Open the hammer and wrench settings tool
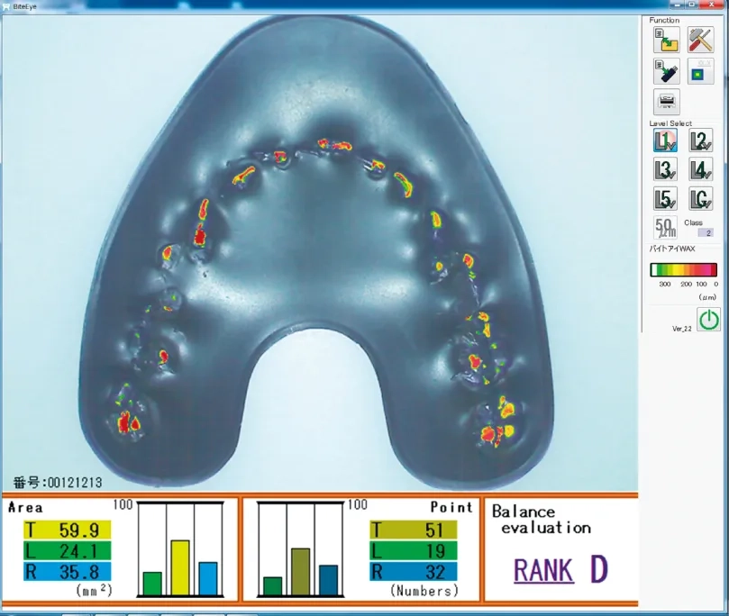This screenshot has width=729, height=616. pos(701,41)
